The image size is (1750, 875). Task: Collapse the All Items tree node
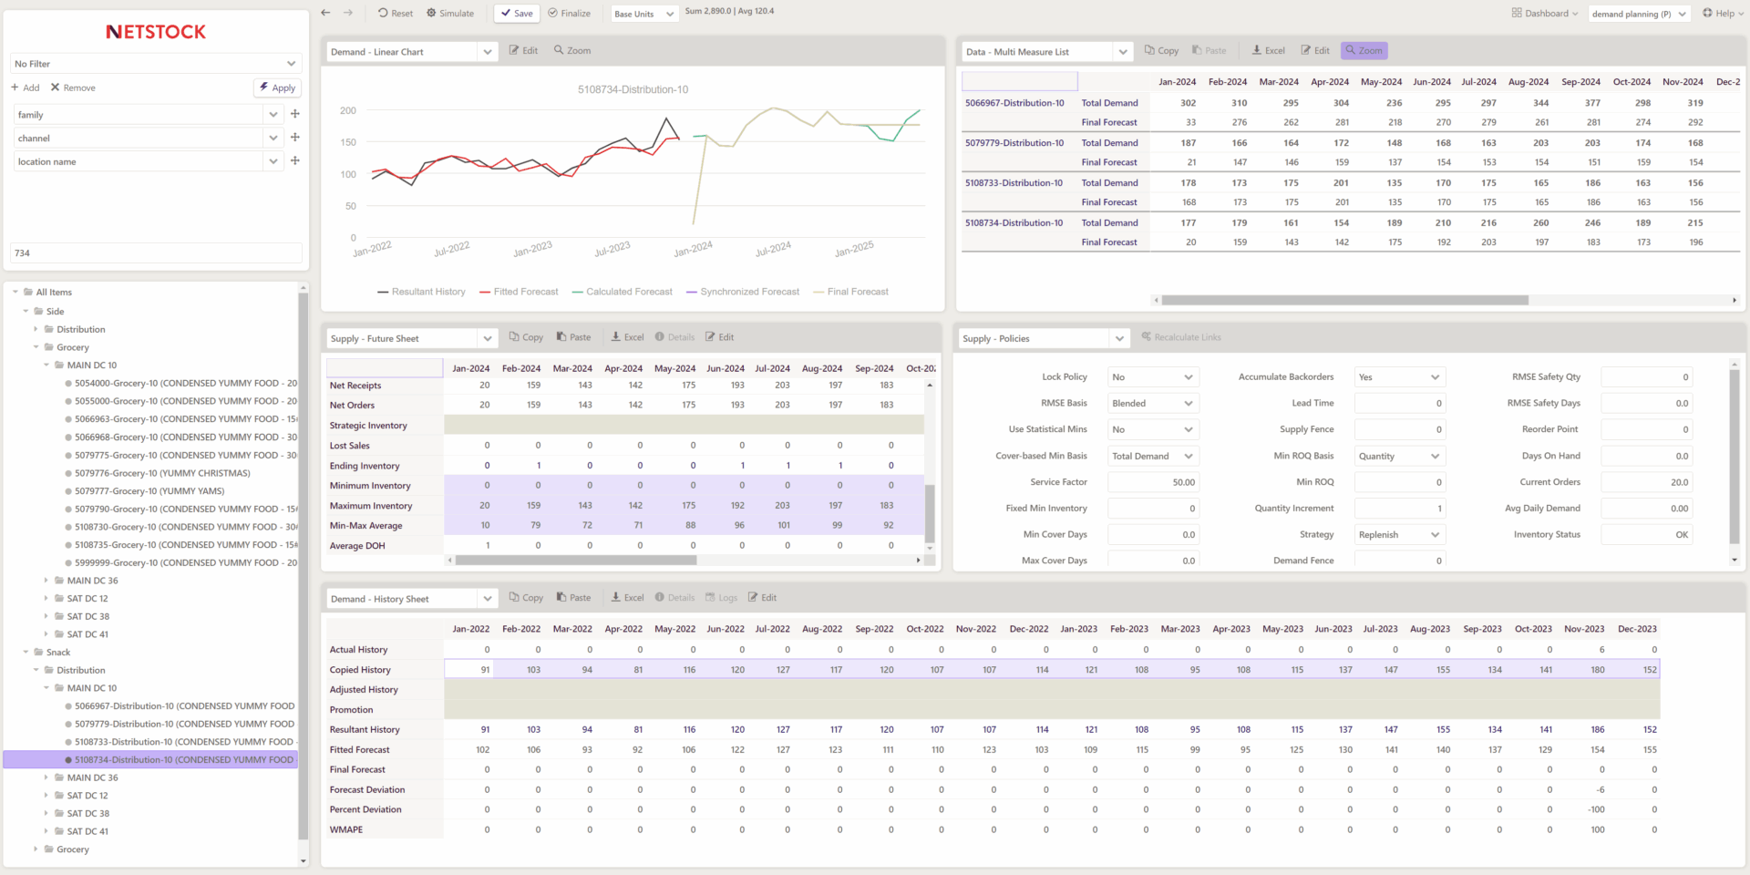(x=15, y=292)
